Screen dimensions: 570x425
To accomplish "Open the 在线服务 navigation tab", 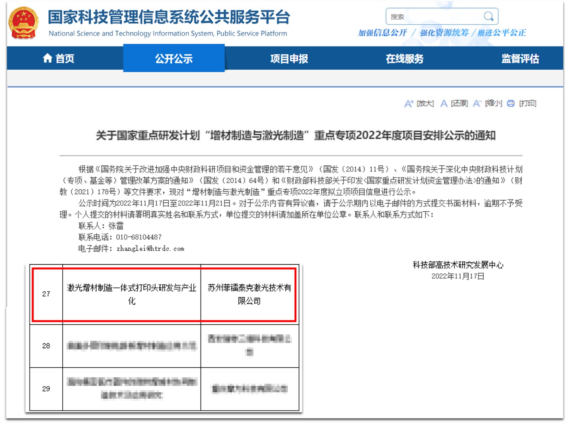I will [x=404, y=58].
